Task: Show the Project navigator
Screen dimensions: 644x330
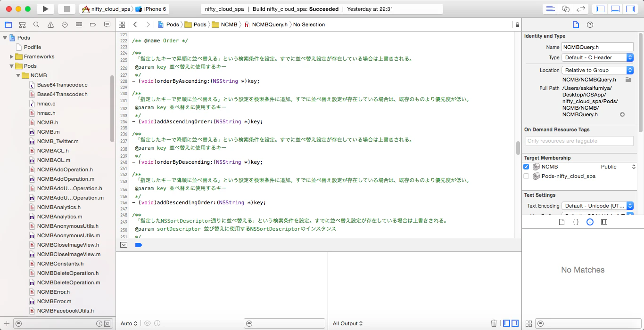Action: (8, 24)
